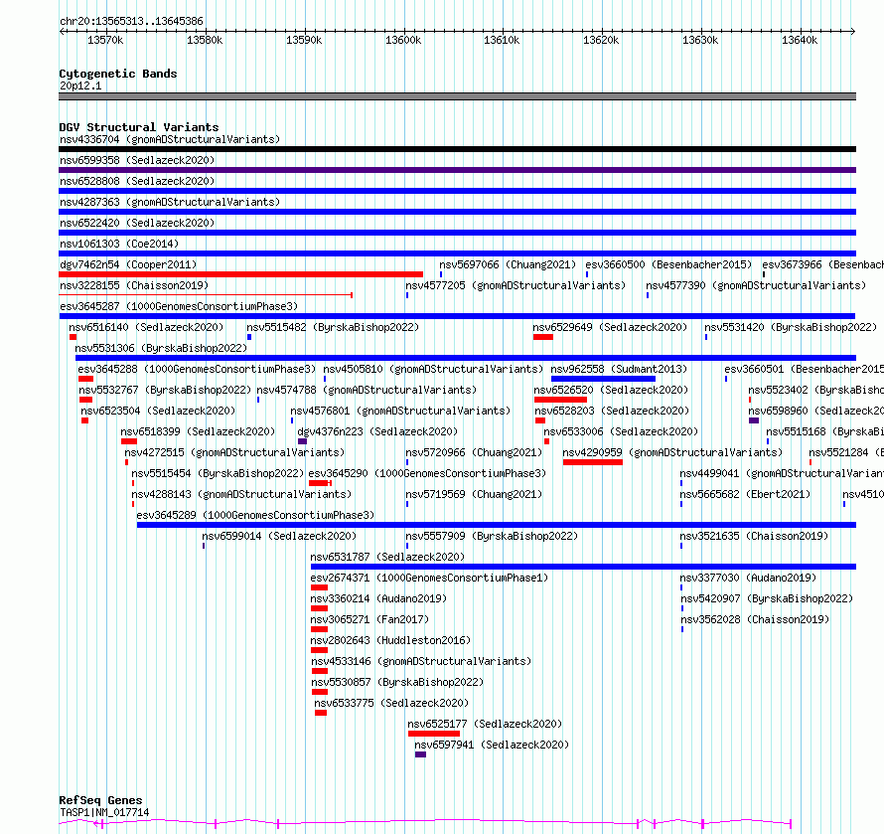Click the red esv3645290 variant bar
This screenshot has height=834, width=884.
[320, 483]
